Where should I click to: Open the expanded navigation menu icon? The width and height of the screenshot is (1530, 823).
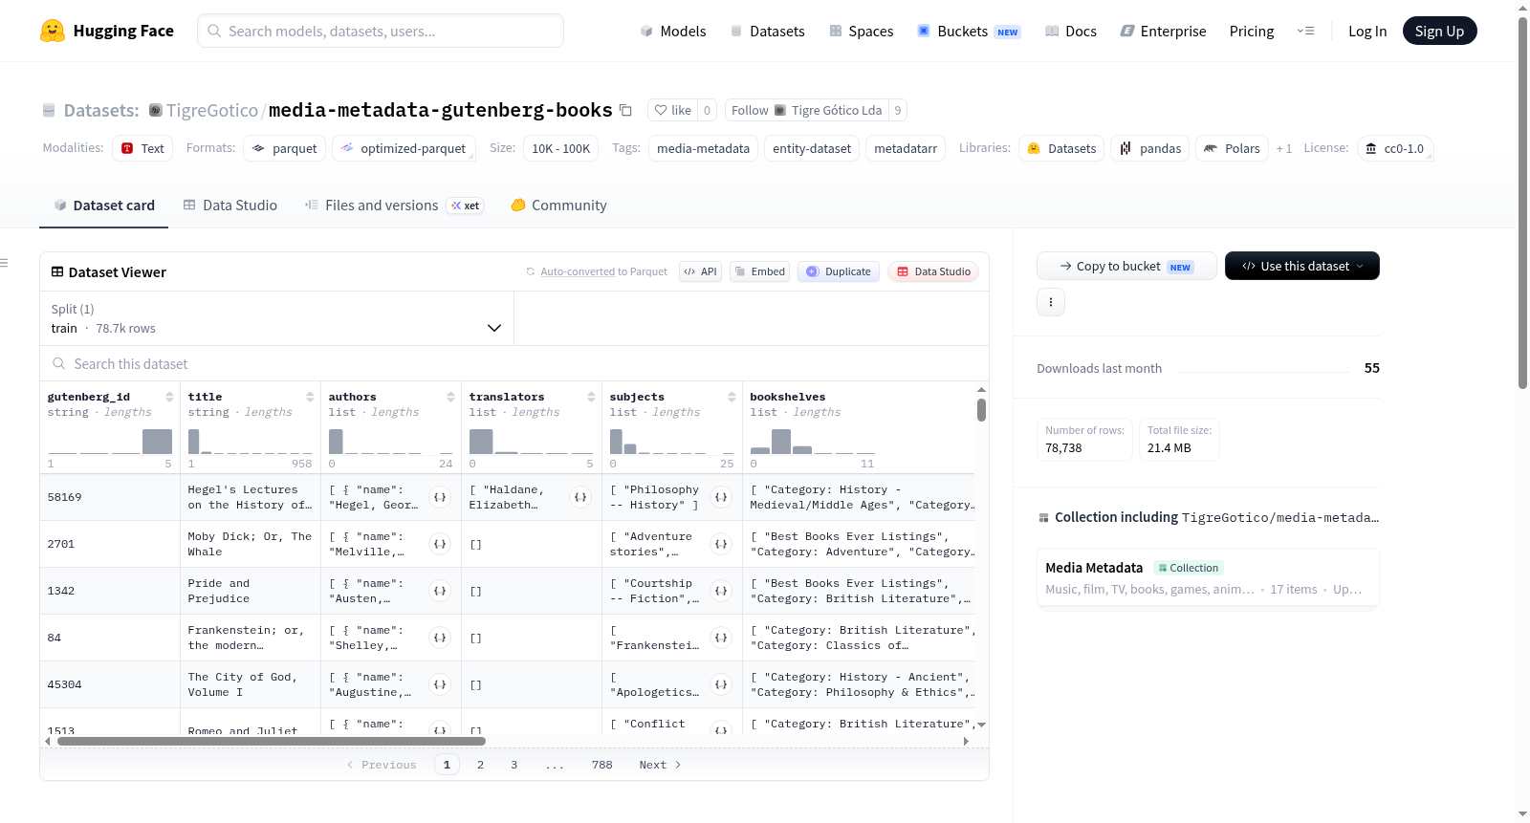click(x=1305, y=31)
